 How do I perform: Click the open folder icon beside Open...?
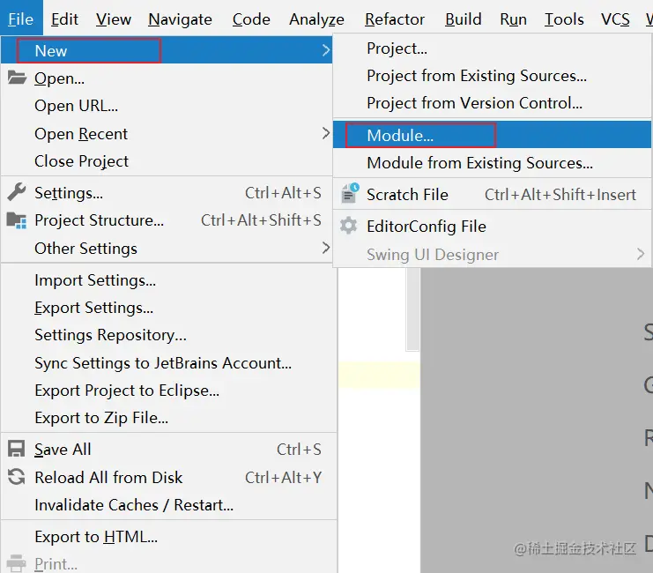pos(17,78)
